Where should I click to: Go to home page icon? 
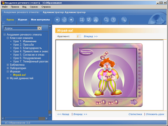pos(64,20)
